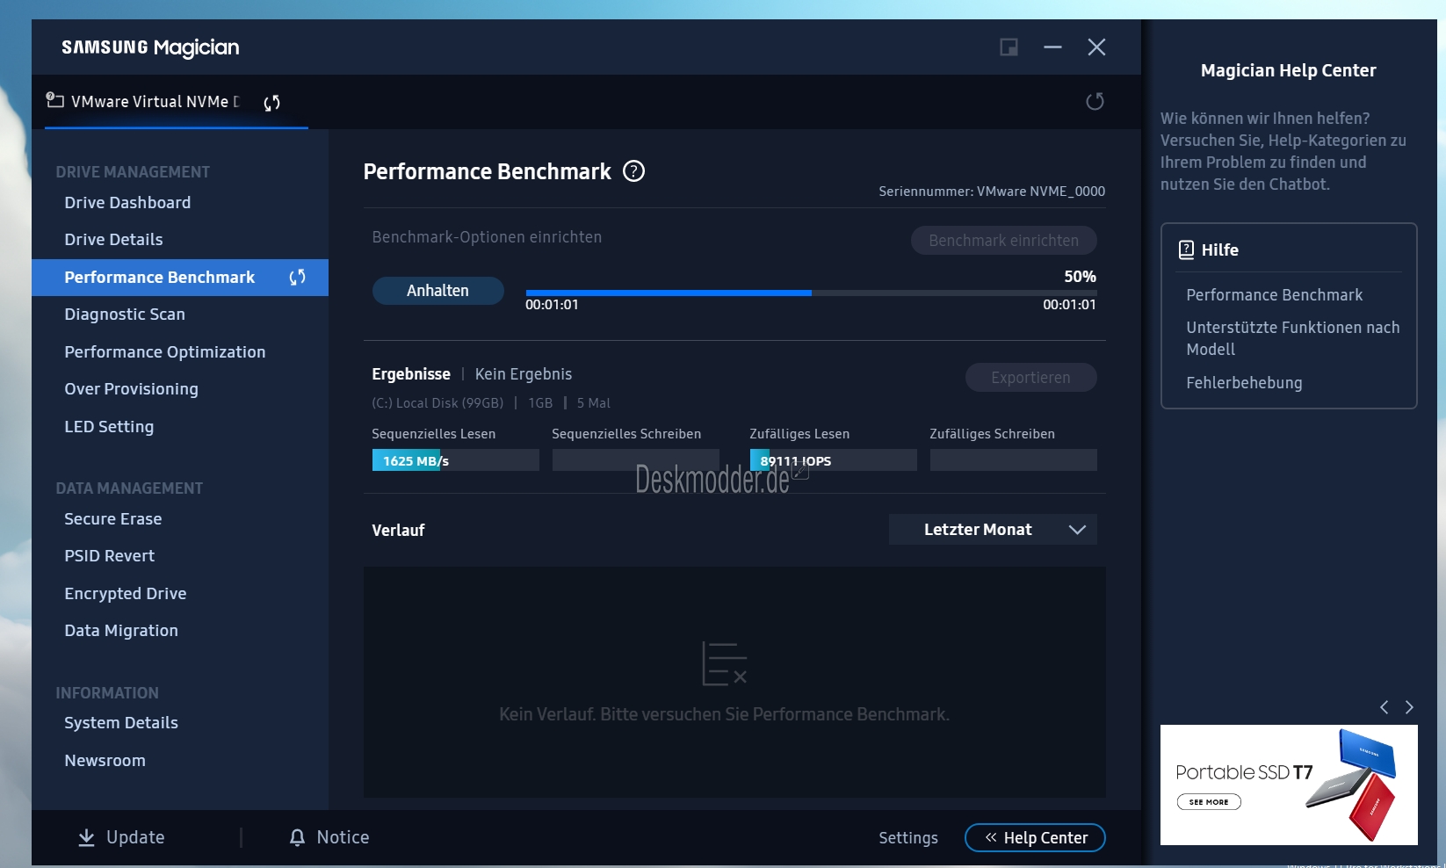The height and width of the screenshot is (868, 1446).
Task: Click the (C:) Local Disk (99GB) text
Action: click(x=437, y=403)
